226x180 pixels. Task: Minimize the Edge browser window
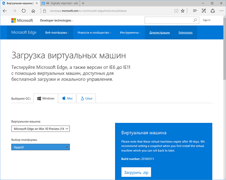click(x=203, y=3)
